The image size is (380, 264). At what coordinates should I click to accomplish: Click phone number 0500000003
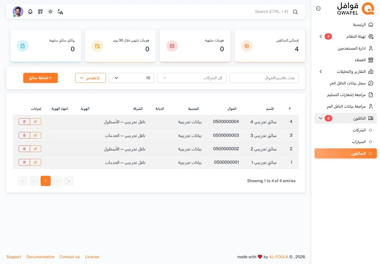pyautogui.click(x=226, y=135)
